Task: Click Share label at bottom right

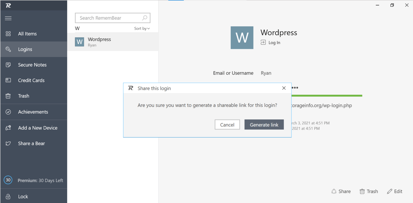Action: click(x=345, y=191)
